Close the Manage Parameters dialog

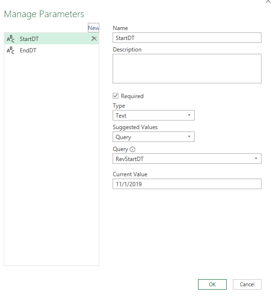[x=268, y=1]
